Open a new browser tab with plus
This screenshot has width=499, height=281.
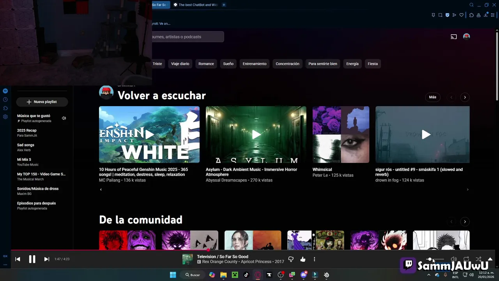pos(224,5)
